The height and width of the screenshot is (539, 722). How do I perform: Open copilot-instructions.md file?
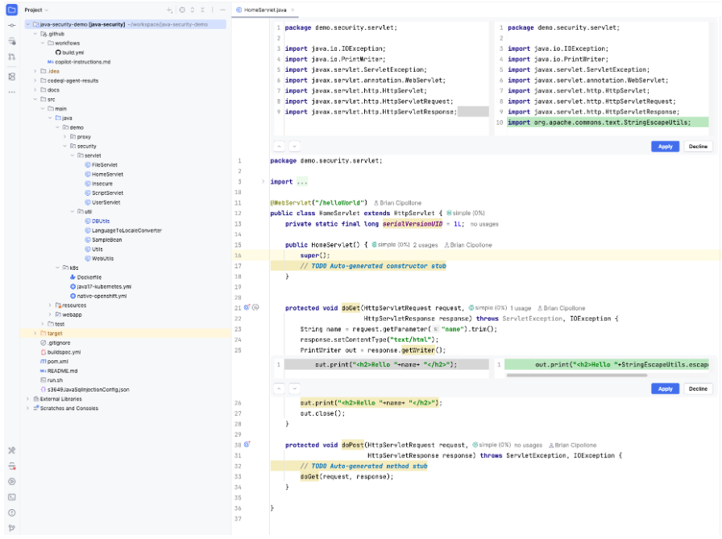[x=79, y=62]
